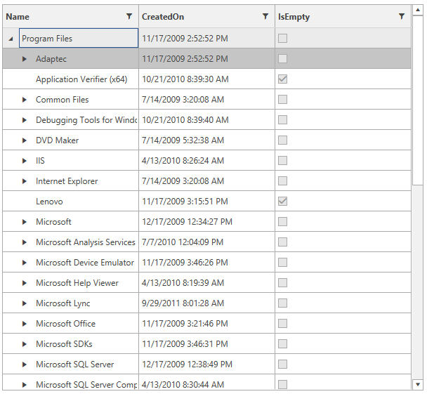This screenshot has width=427, height=394.
Task: Toggle IsEmpty checkbox for Adaptec
Action: pyautogui.click(x=282, y=59)
